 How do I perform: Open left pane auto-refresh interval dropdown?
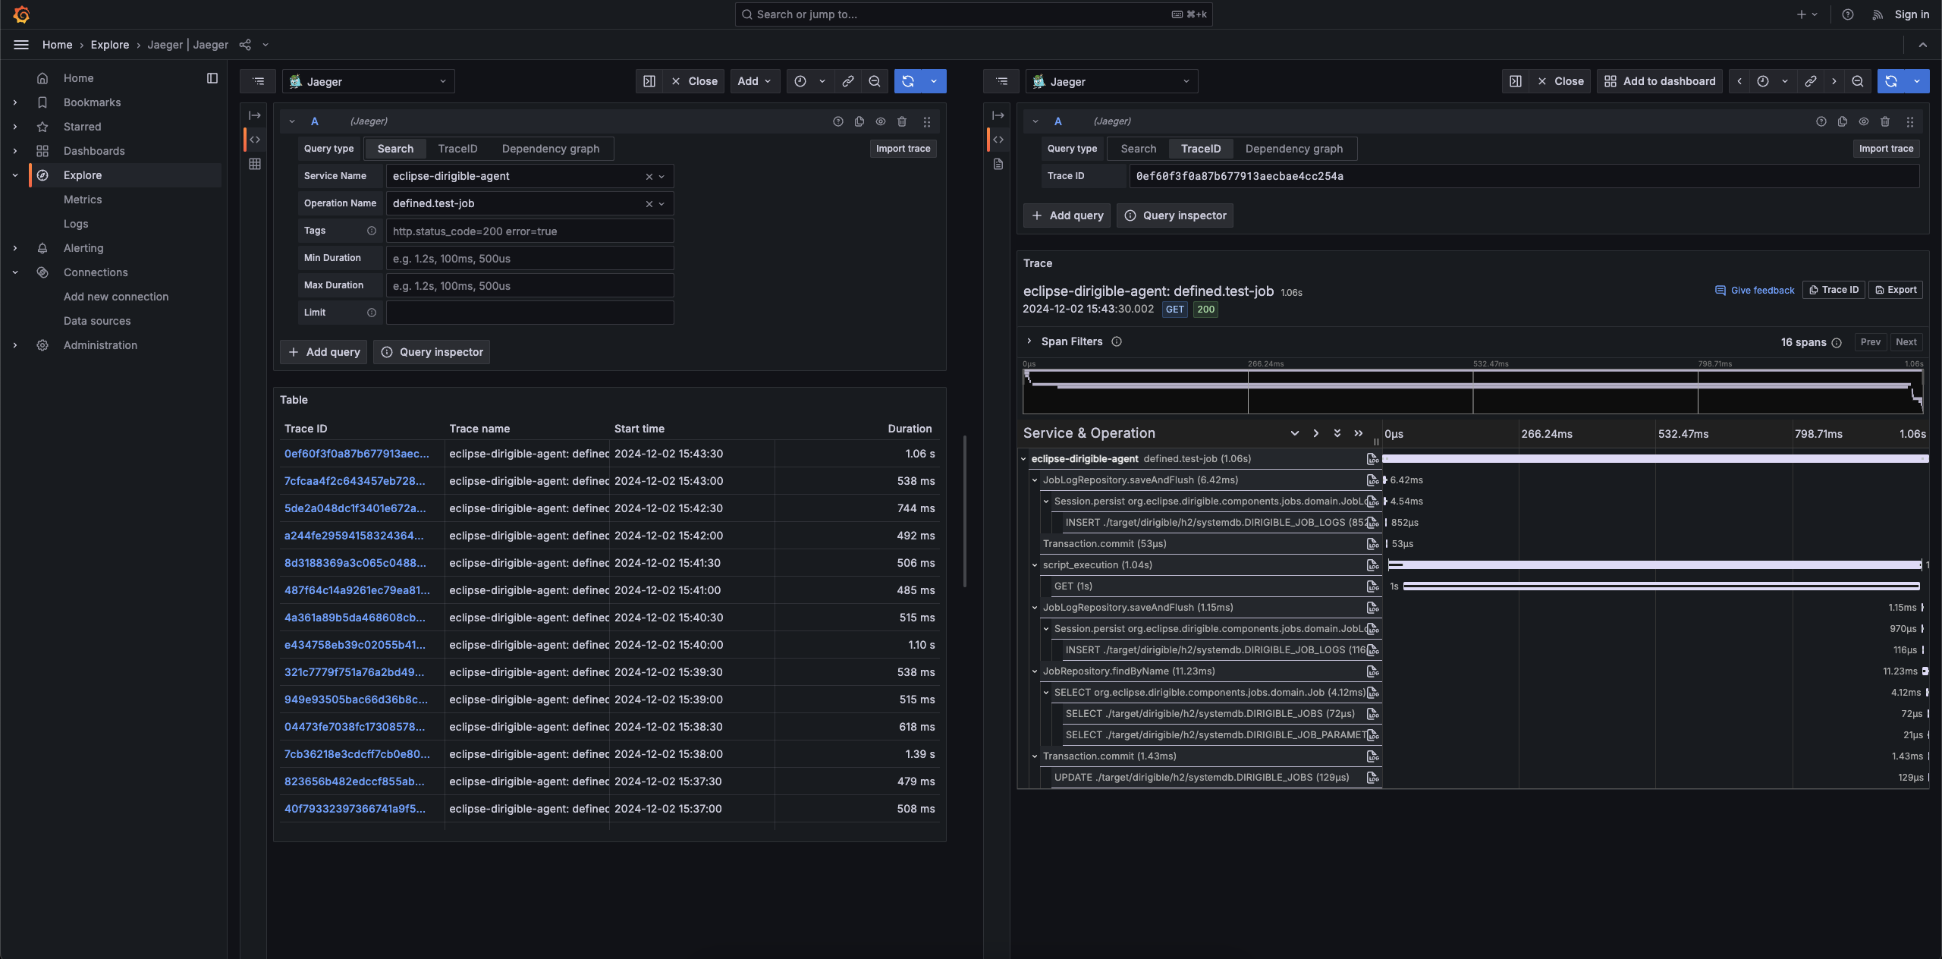934,81
